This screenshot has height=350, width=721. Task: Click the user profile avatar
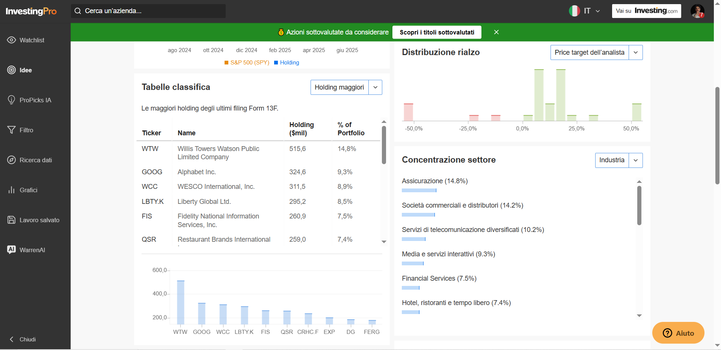click(697, 11)
